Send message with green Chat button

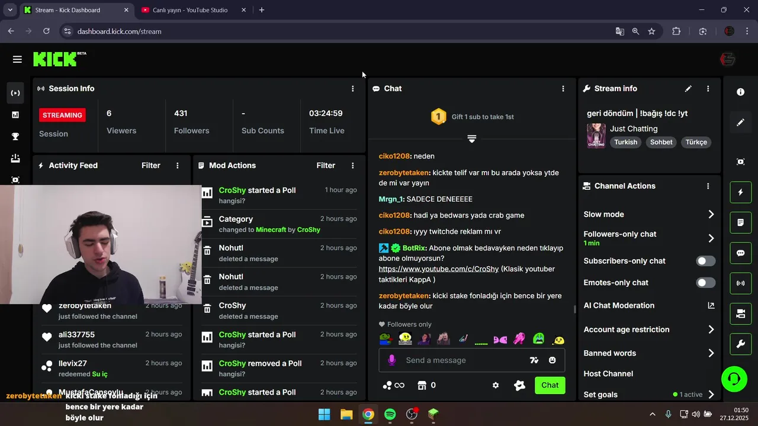click(550, 385)
